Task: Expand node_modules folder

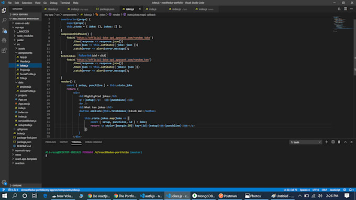Action: 25,36
